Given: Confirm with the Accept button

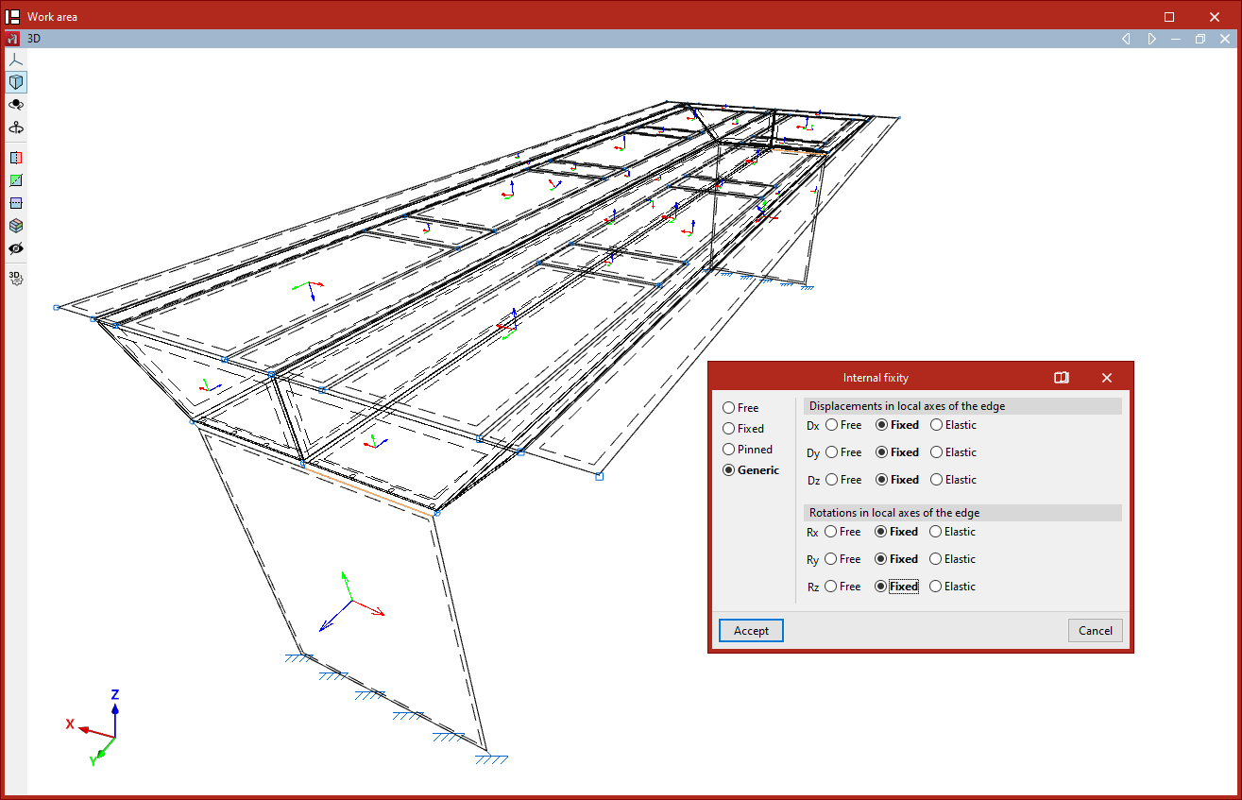Looking at the screenshot, I should [751, 631].
